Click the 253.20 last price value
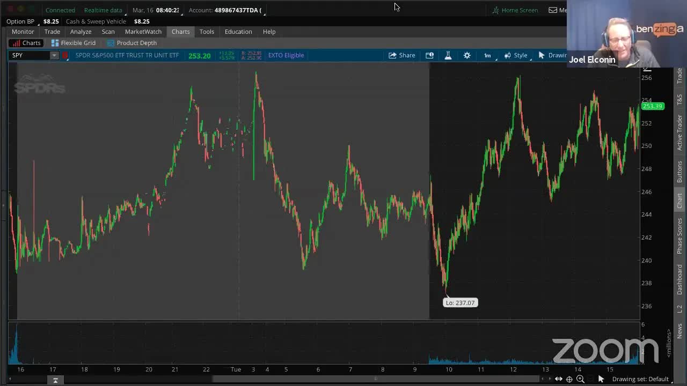The image size is (687, 386). (x=199, y=55)
